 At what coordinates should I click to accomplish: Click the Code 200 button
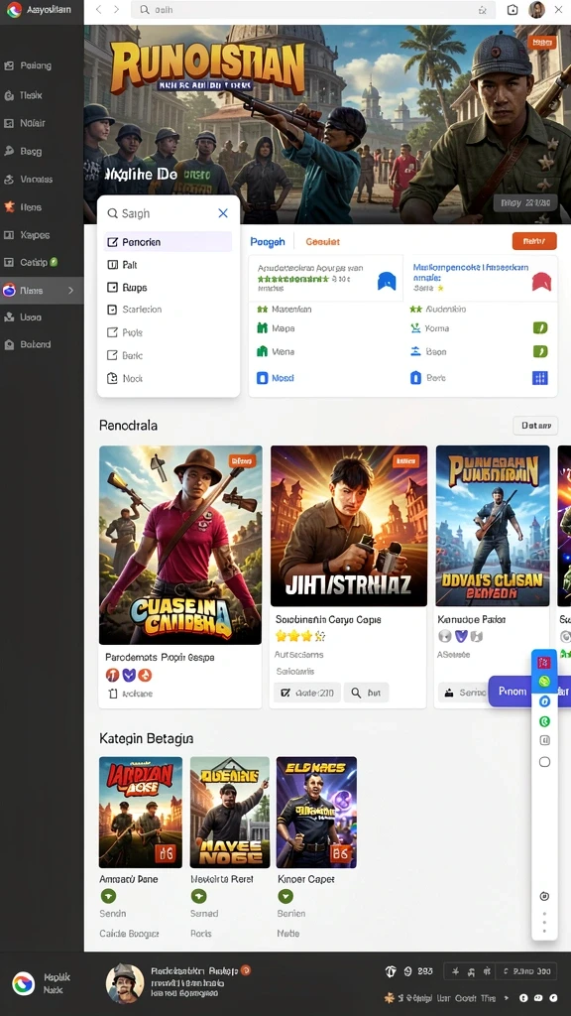click(307, 693)
